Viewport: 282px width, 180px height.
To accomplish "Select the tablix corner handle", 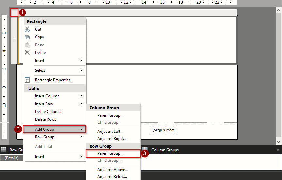I will pos(14,13).
